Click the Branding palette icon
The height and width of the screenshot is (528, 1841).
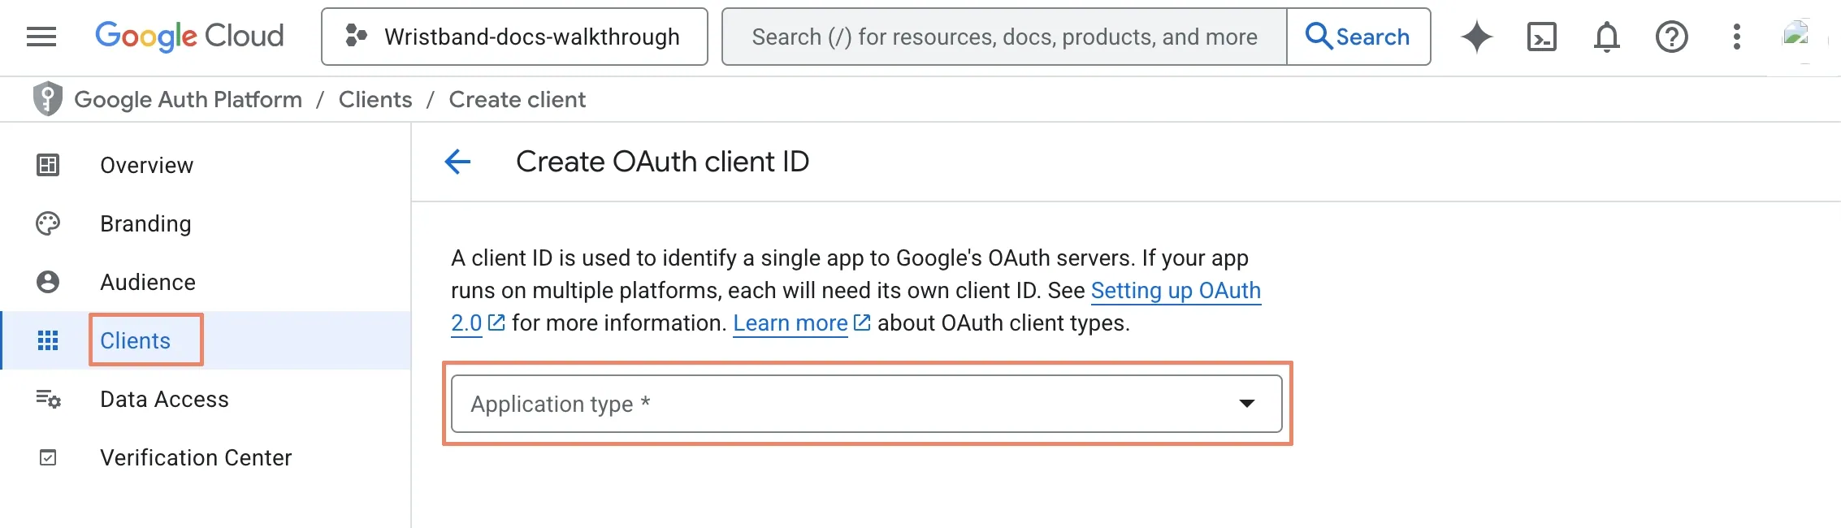pyautogui.click(x=48, y=223)
